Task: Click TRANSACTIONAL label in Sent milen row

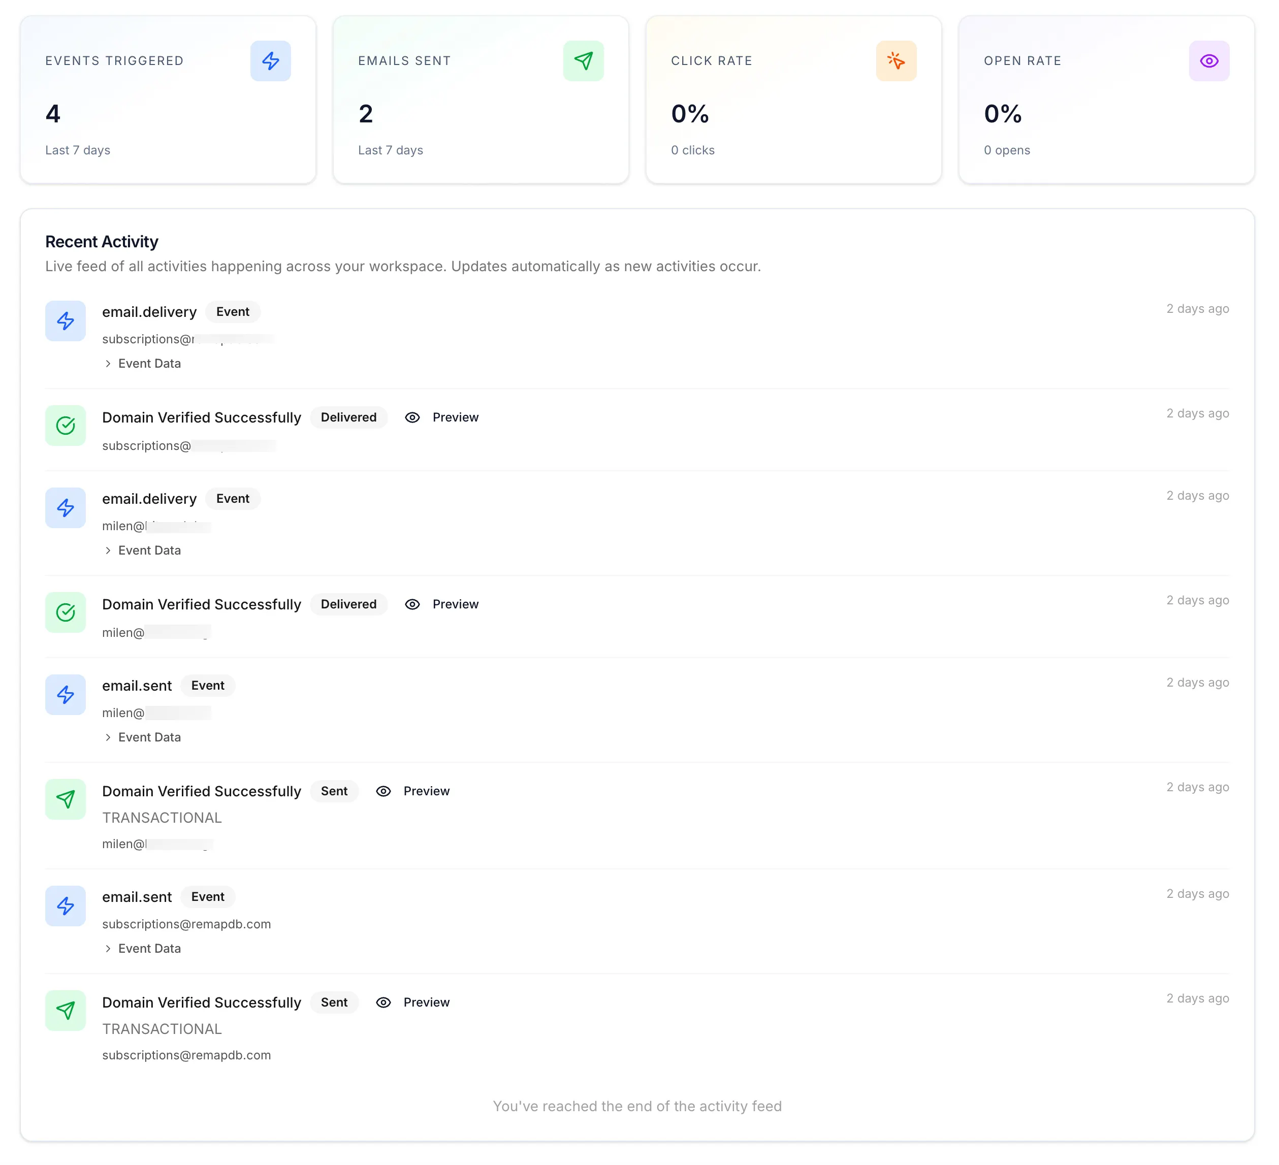Action: tap(163, 818)
